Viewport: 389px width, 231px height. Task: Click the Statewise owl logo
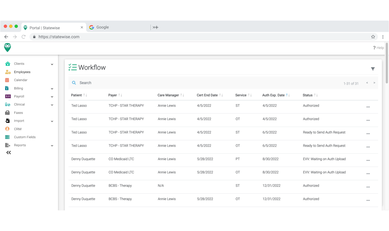pyautogui.click(x=7, y=47)
